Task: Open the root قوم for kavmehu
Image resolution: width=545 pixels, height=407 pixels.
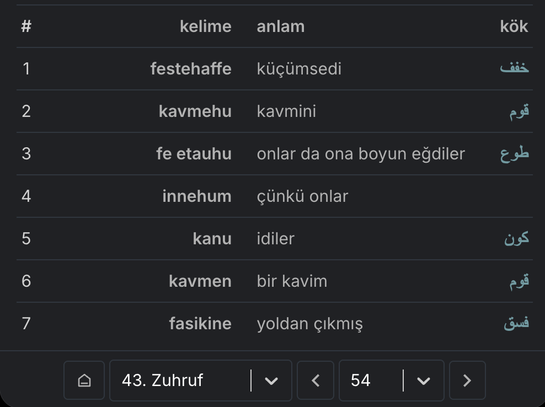Action: tap(519, 111)
